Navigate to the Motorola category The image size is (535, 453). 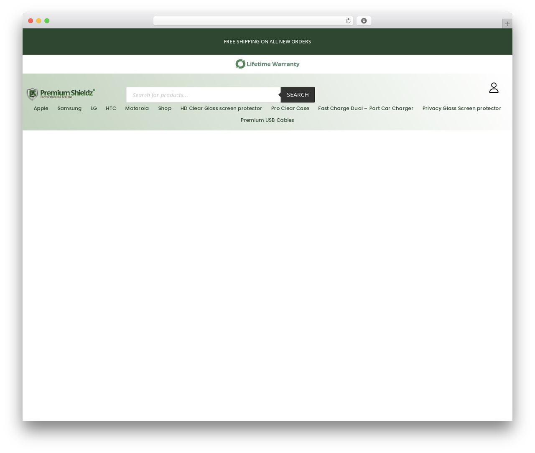coord(137,108)
